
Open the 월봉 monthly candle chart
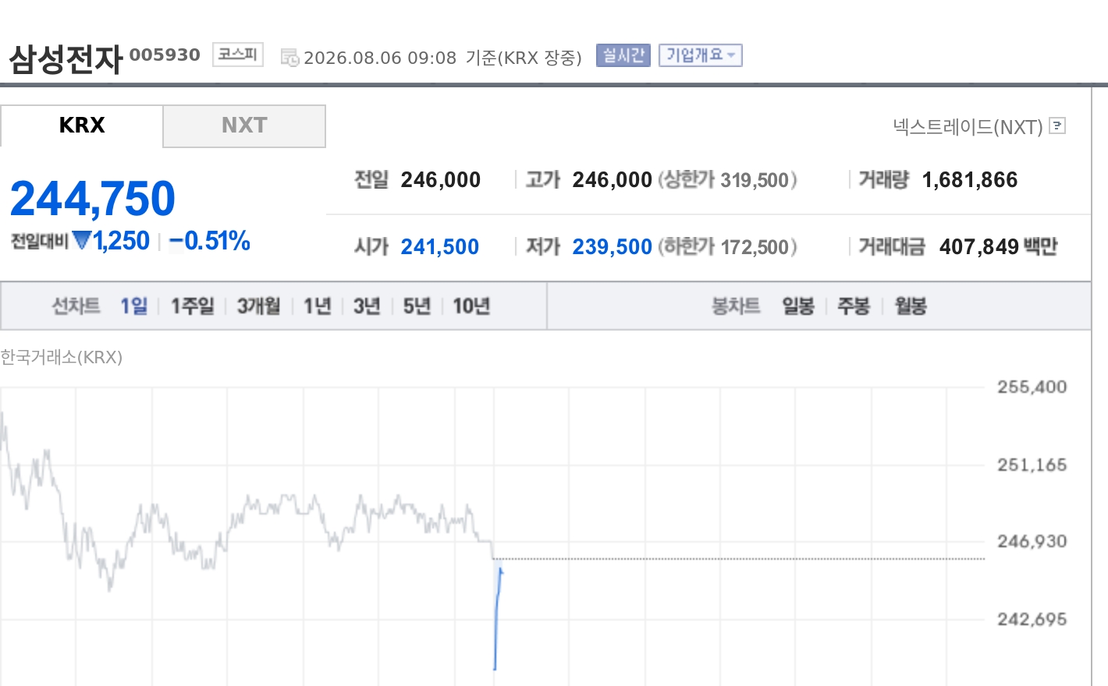(x=911, y=306)
